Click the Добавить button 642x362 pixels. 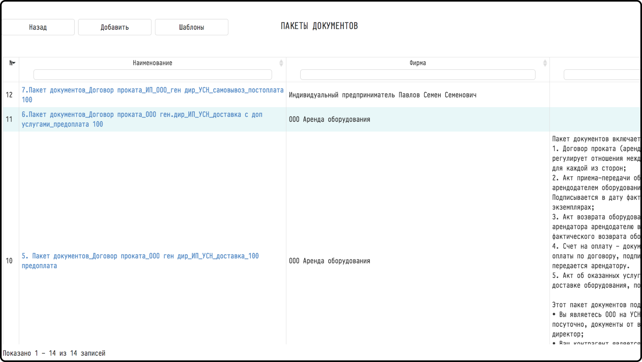(x=115, y=27)
